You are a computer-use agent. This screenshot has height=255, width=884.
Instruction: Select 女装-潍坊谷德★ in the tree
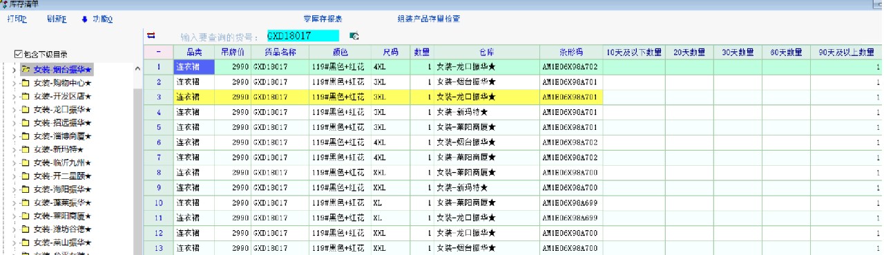click(63, 229)
